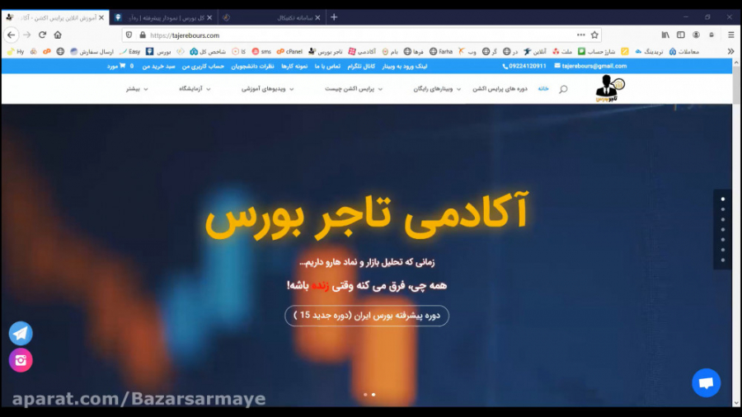Open the live chat bubble icon

pyautogui.click(x=706, y=382)
